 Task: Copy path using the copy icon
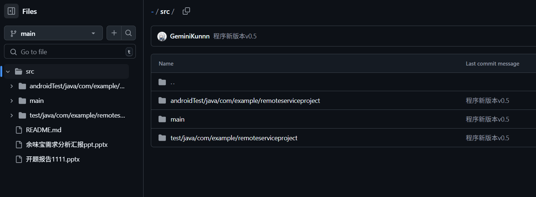pos(186,11)
